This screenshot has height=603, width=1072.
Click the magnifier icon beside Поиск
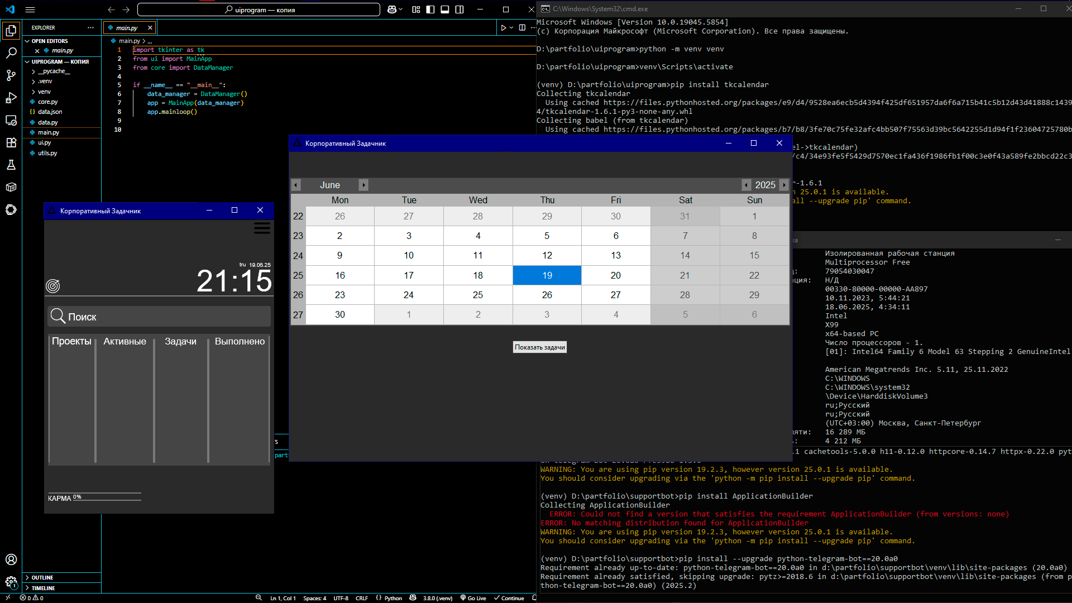(58, 316)
